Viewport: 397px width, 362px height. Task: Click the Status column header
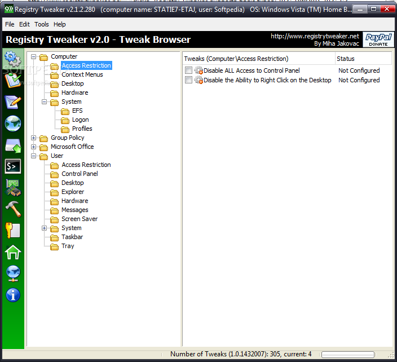(x=363, y=59)
